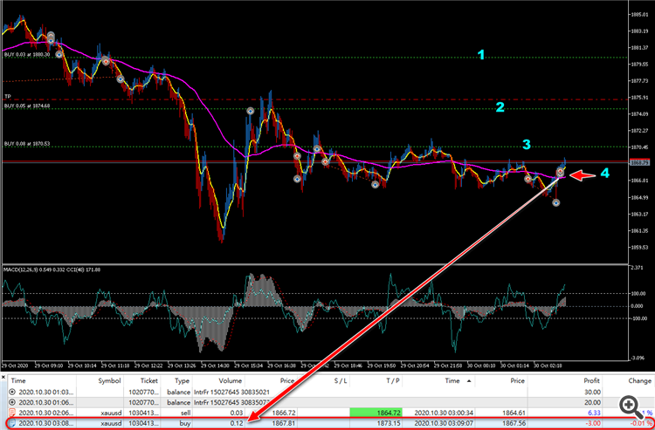Click the 2.371 indicator scale label
The image size is (655, 430).
[x=637, y=269]
